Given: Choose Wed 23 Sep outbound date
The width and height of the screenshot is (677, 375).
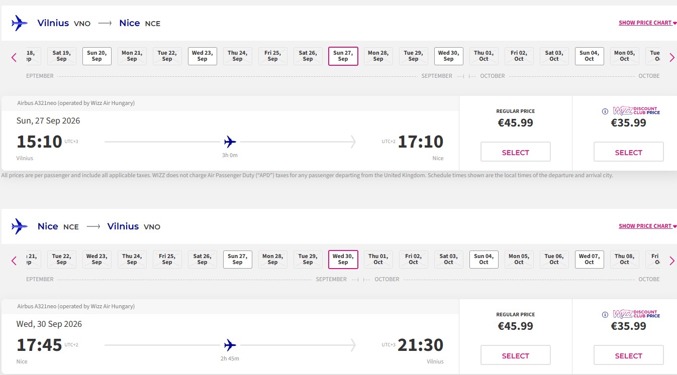Looking at the screenshot, I should [203, 56].
